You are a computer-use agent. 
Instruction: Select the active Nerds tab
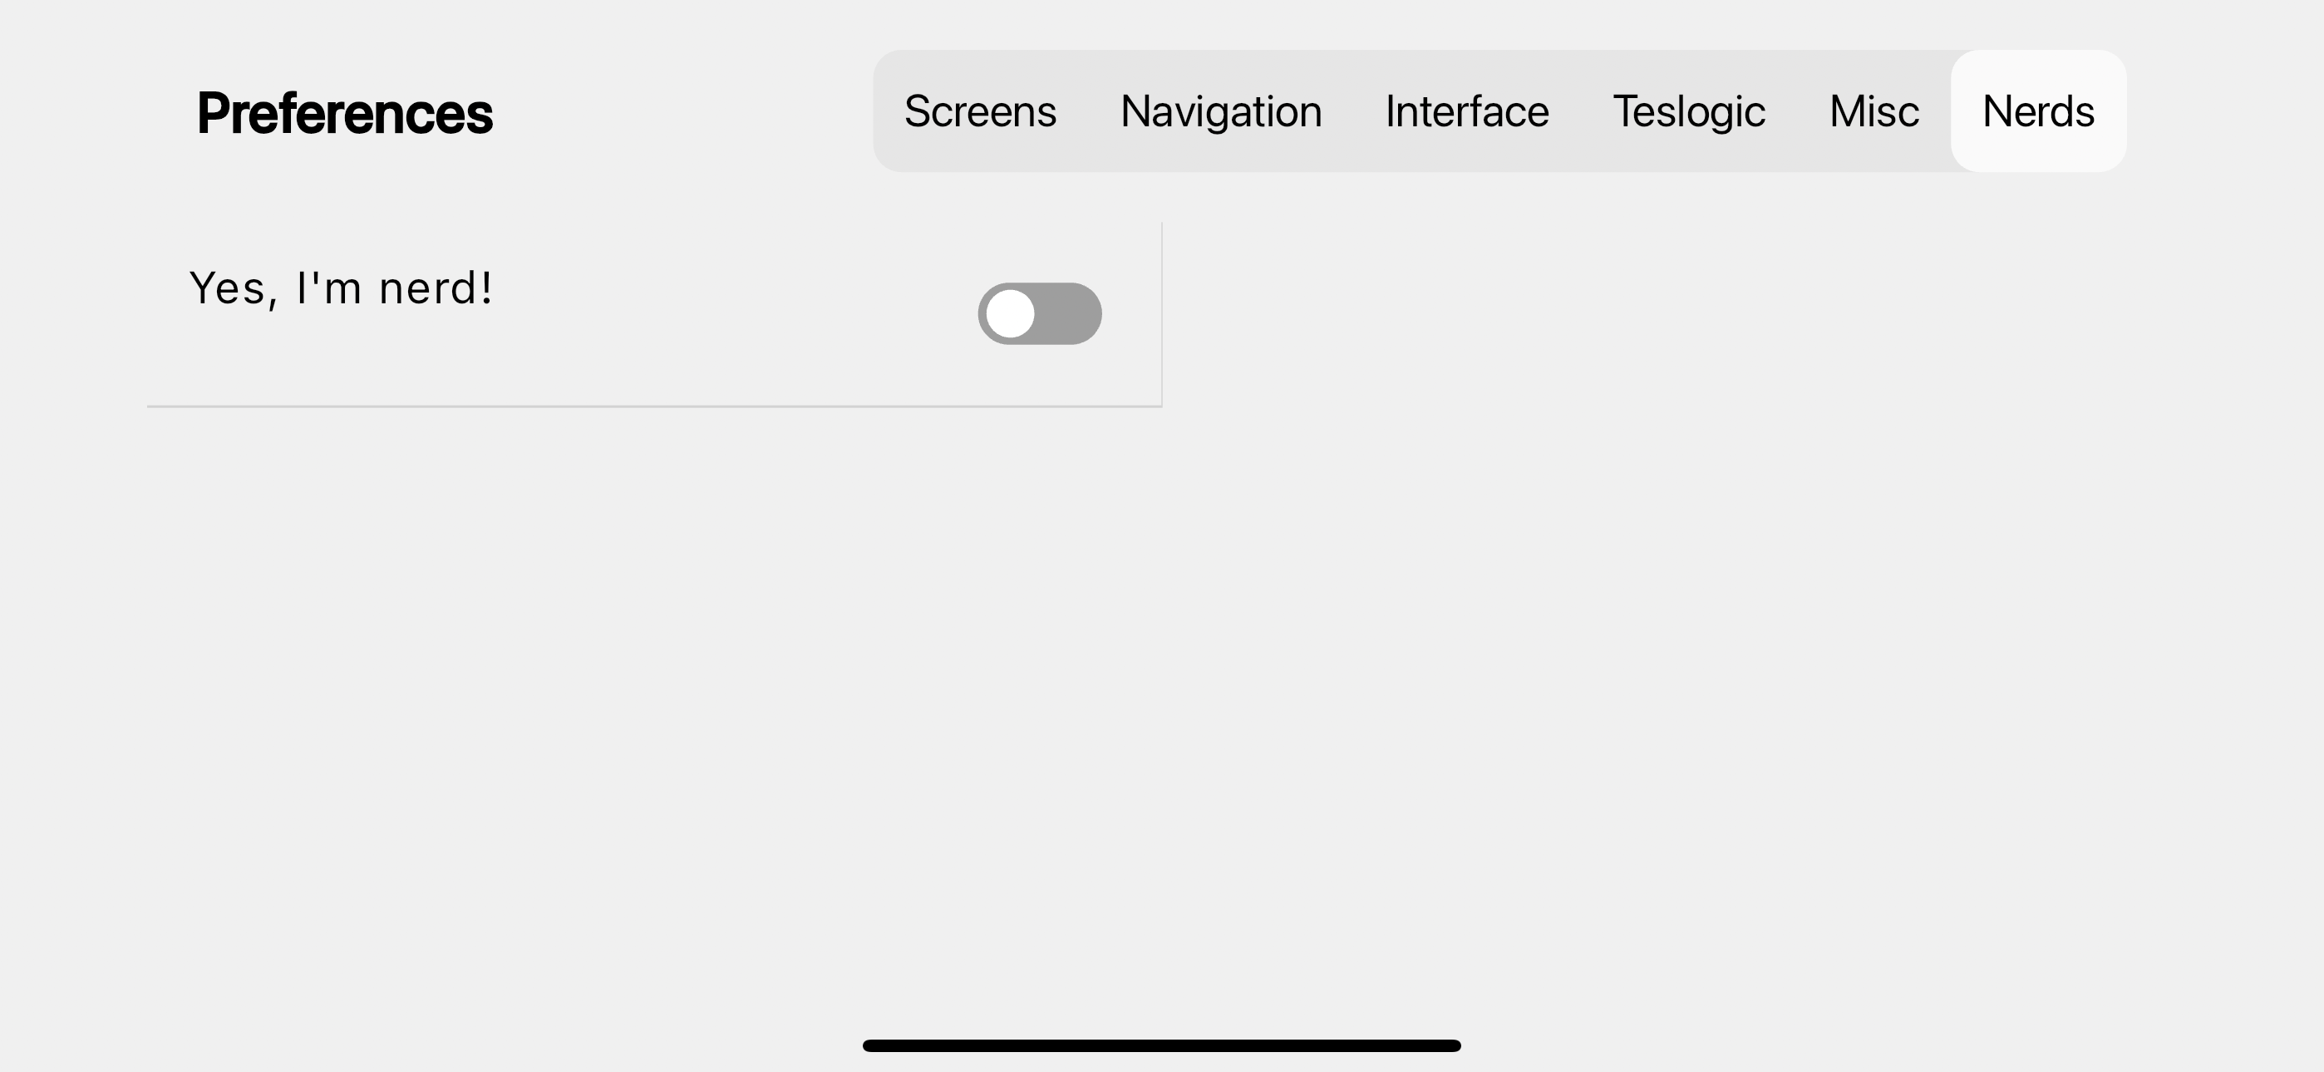pyautogui.click(x=2038, y=111)
